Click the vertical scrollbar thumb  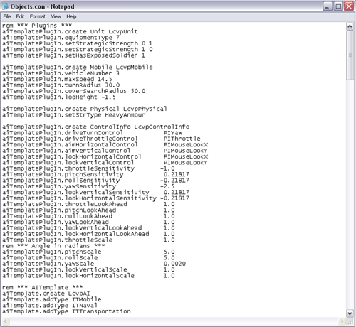(x=350, y=55)
